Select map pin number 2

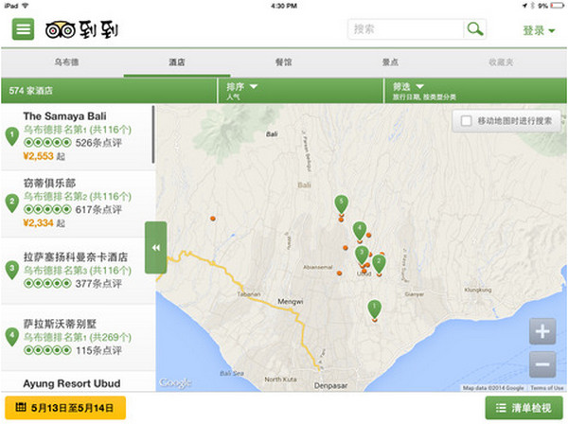(x=379, y=264)
